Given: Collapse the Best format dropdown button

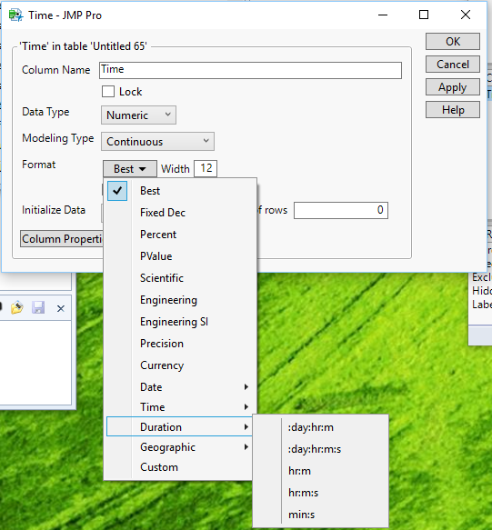Looking at the screenshot, I should 130,168.
